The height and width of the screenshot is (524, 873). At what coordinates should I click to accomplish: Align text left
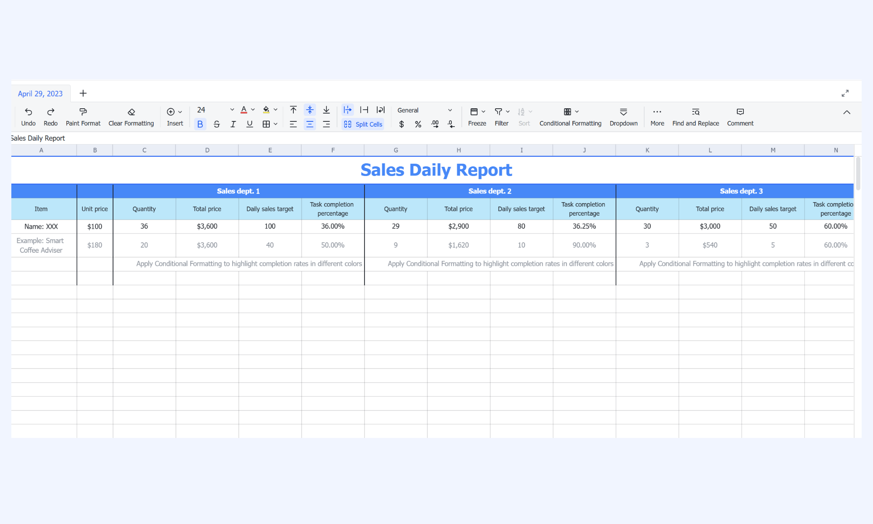[293, 124]
